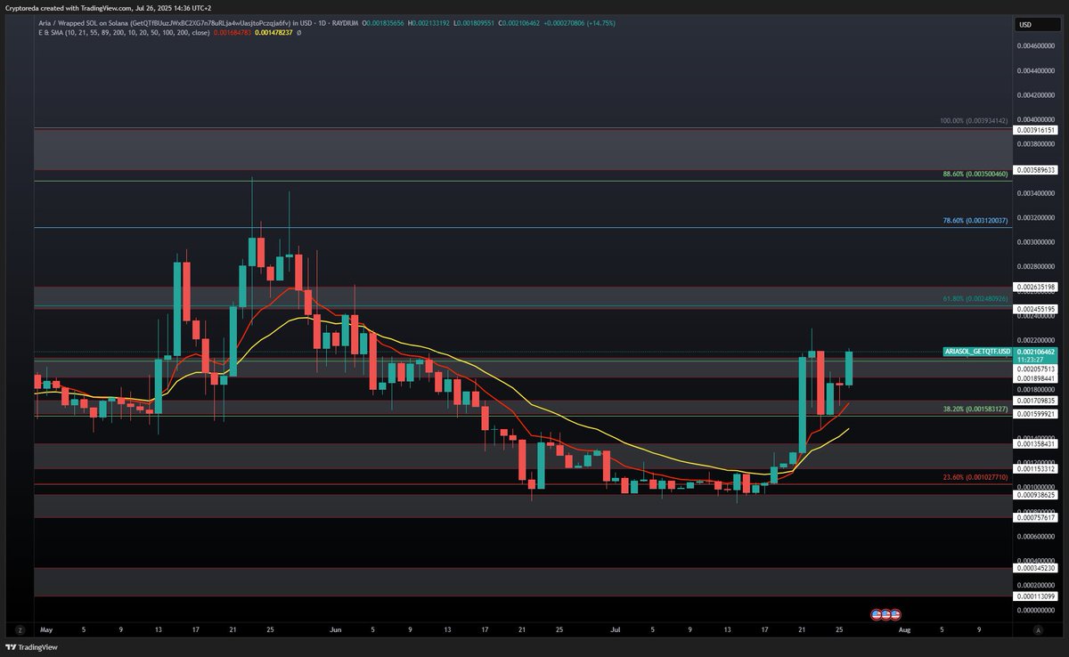Click the 0.001898441 price axis label

1036,377
